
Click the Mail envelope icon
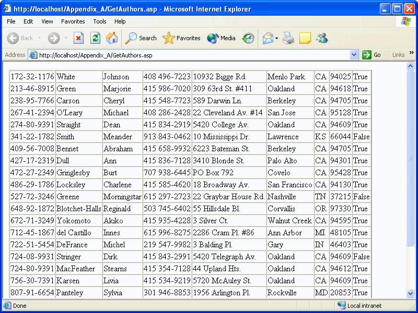pyautogui.click(x=268, y=38)
